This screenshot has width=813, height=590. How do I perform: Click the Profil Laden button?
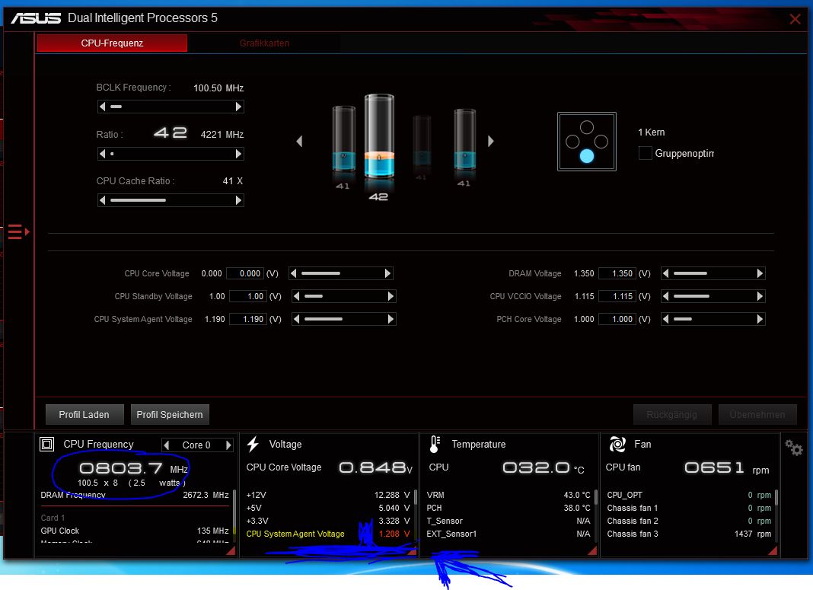tap(84, 414)
